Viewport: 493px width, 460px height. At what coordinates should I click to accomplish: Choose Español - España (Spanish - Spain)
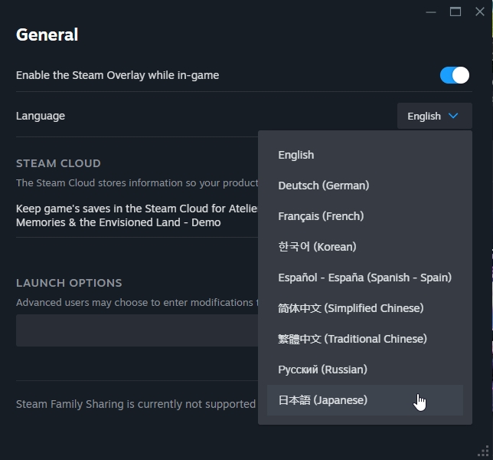click(364, 278)
